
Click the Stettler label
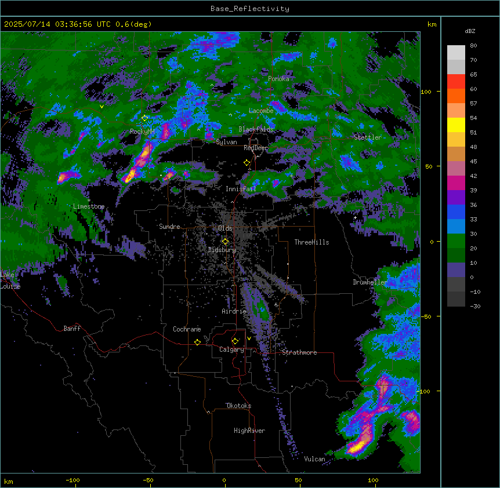pos(368,137)
